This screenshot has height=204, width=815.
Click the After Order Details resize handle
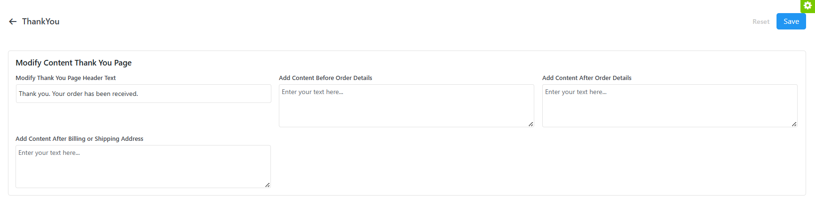pos(794,124)
